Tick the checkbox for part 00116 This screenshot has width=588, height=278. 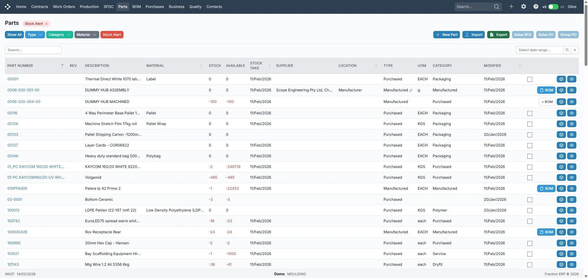tap(529, 113)
